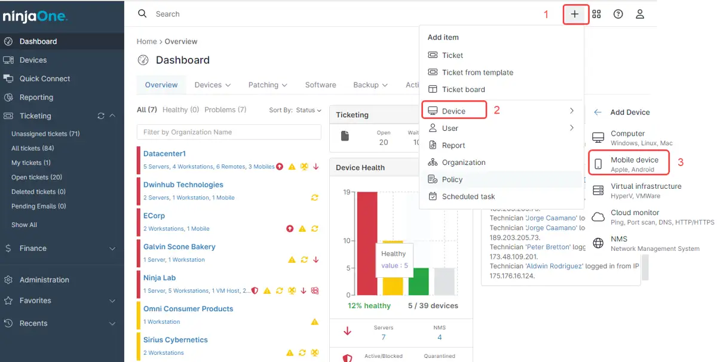Collapse the Ticketing section chevron
Viewport: 717px width, 362px height.
112,116
